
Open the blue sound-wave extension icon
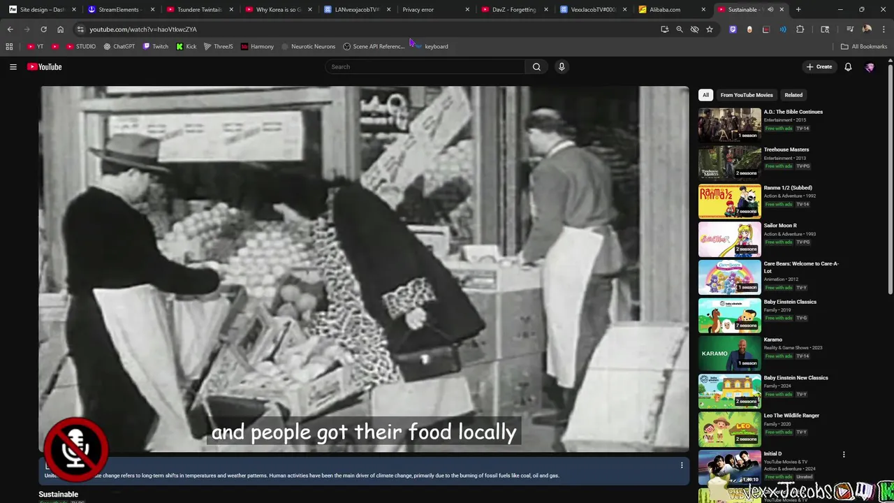(x=783, y=29)
